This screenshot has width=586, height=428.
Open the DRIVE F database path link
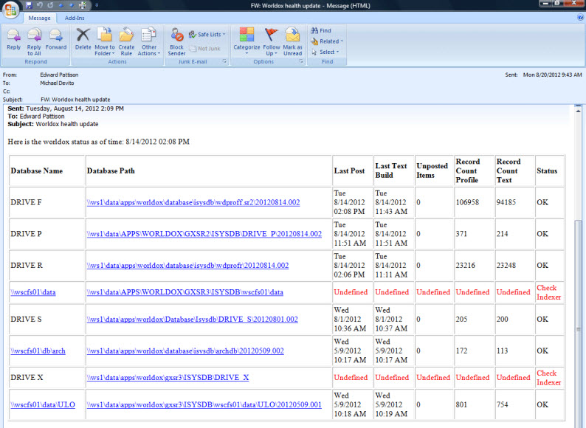coord(193,202)
